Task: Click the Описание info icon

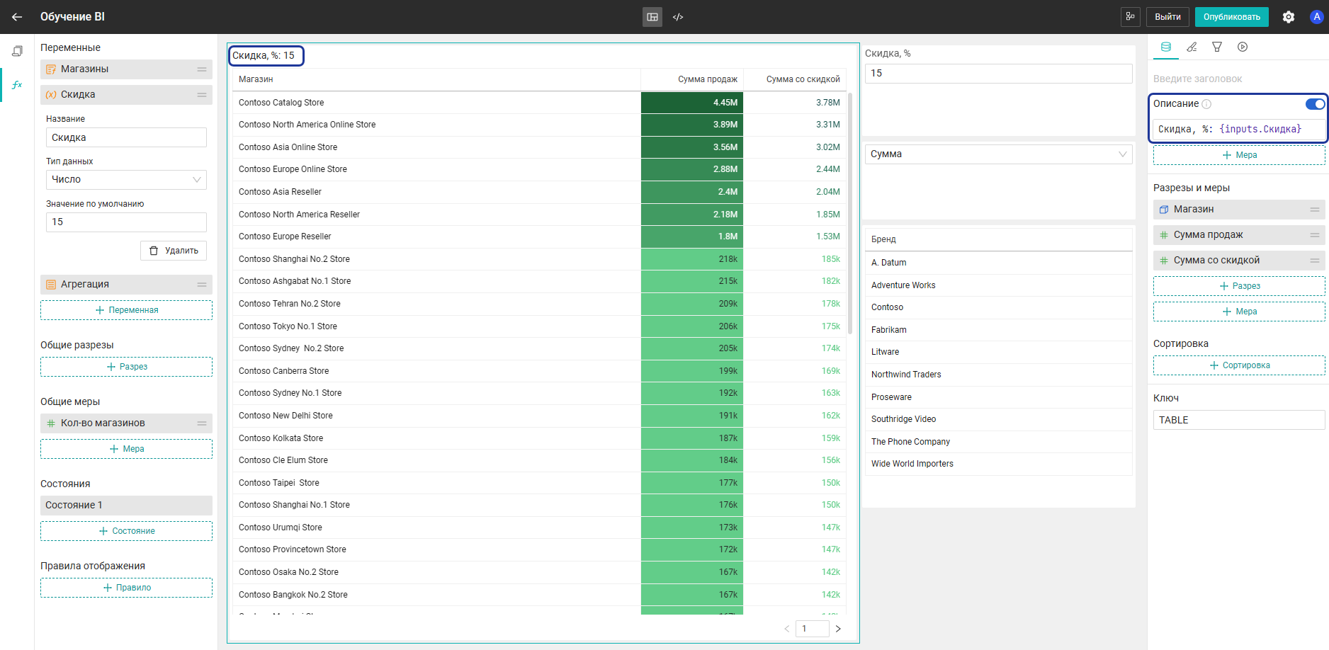Action: point(1206,104)
